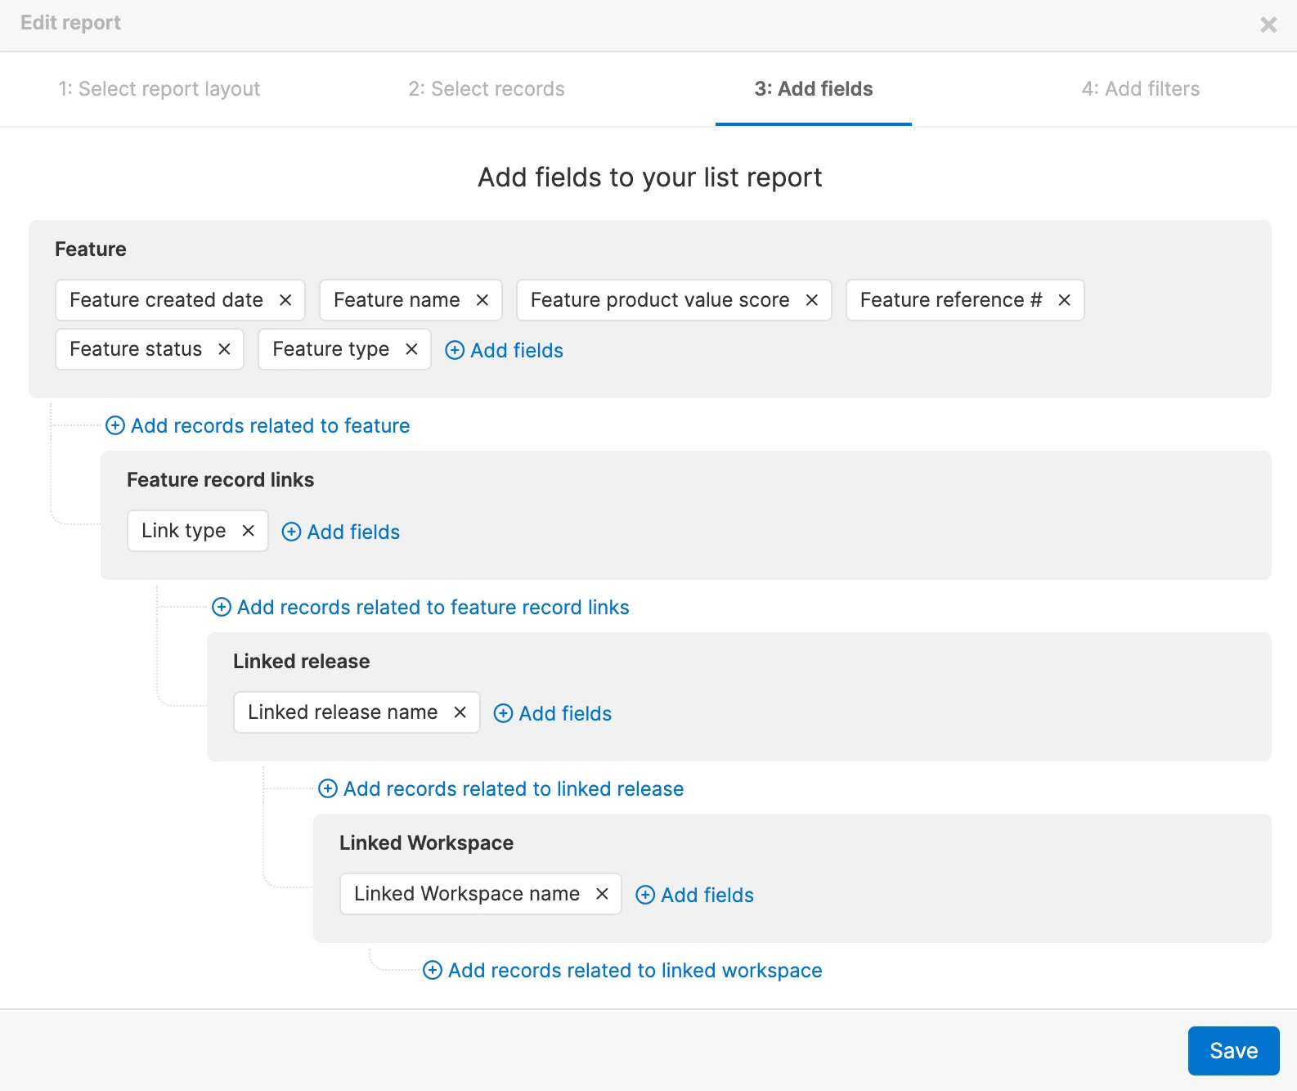Remove Feature product value score field
The height and width of the screenshot is (1091, 1297).
point(812,300)
